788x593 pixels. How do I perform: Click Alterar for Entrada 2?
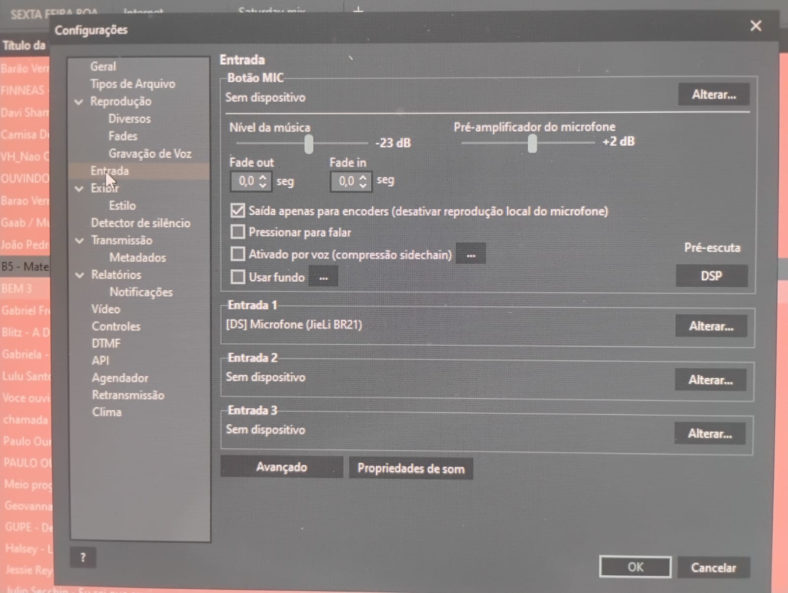coord(710,380)
